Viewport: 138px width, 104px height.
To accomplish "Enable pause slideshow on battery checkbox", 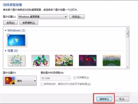I will [42, 84].
